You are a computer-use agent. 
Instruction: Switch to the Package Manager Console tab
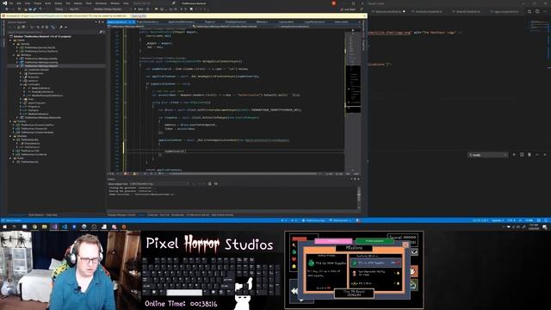click(121, 214)
